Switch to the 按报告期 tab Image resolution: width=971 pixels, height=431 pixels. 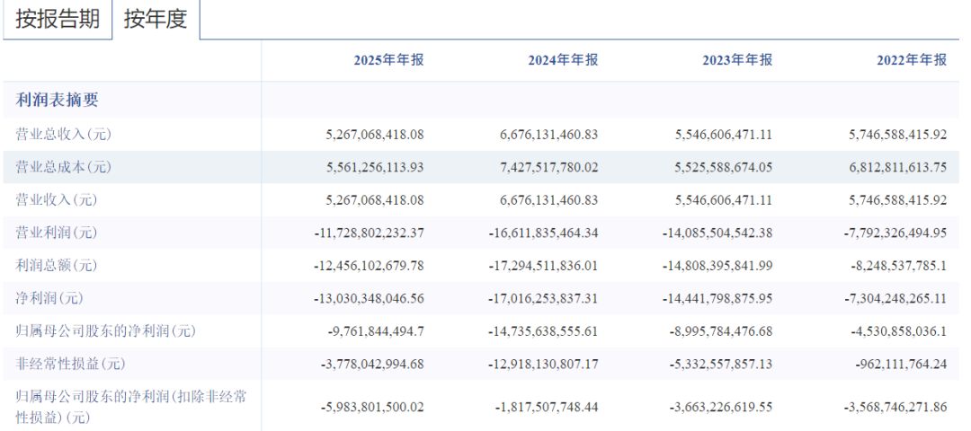58,20
